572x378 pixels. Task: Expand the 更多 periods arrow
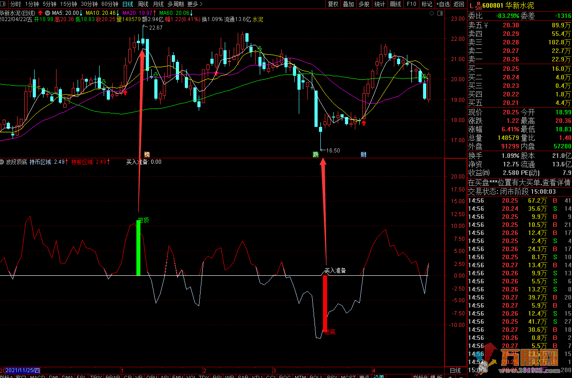195,4
